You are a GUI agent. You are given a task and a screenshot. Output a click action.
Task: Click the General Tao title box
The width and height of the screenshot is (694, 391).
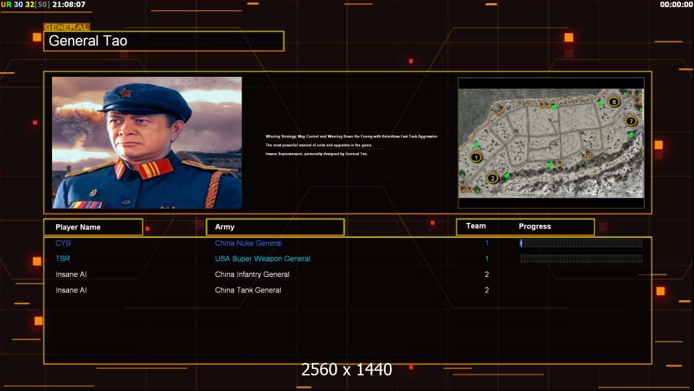[x=164, y=41]
